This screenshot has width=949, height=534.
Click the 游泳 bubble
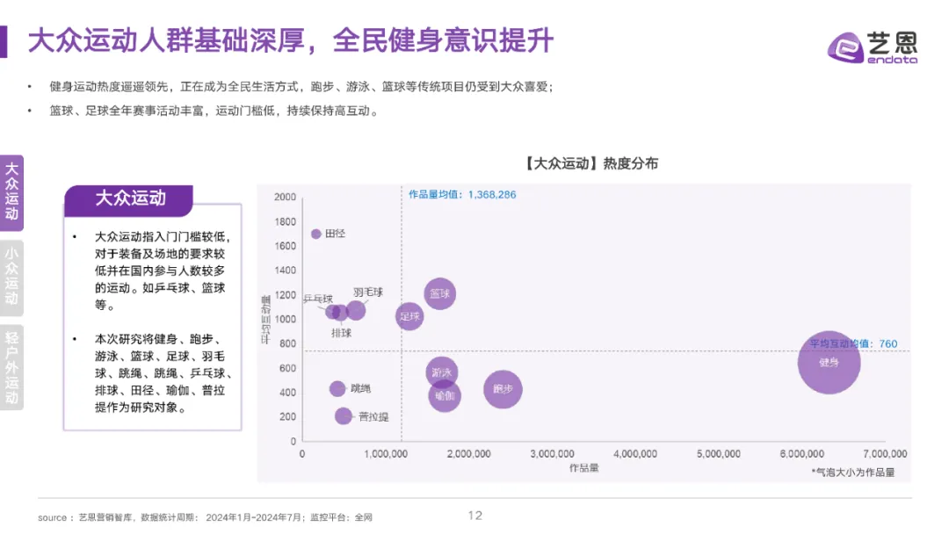(x=442, y=373)
